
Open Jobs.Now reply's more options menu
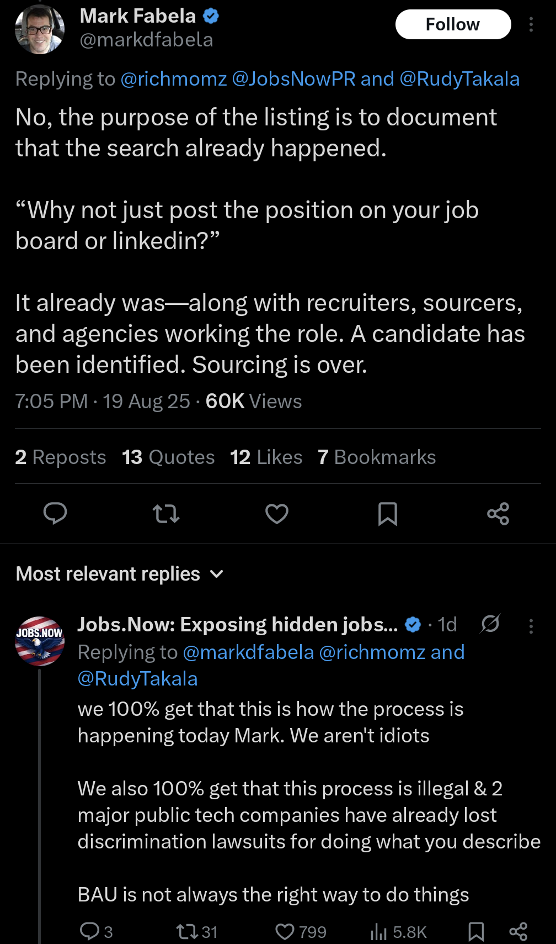tap(531, 626)
